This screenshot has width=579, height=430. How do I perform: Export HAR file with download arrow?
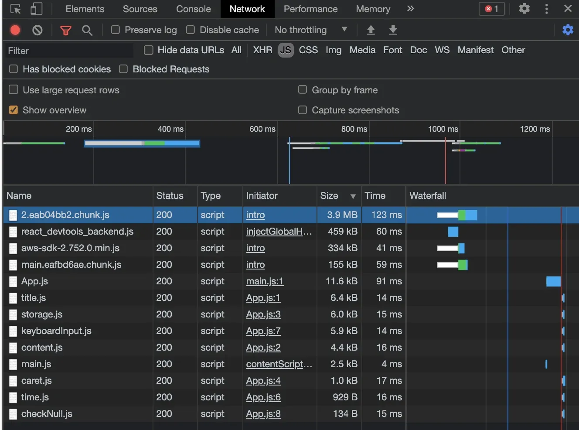[393, 30]
